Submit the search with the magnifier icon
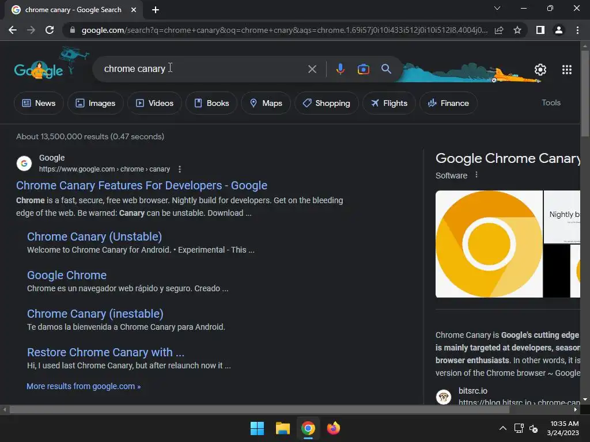Screen dimensions: 590x442 (386, 69)
